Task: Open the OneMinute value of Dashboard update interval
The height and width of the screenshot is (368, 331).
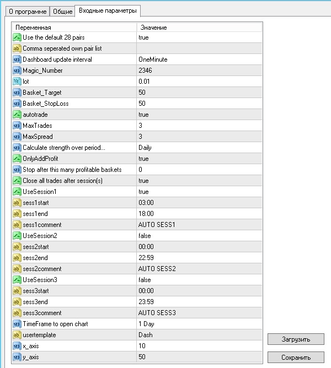Action: point(199,59)
